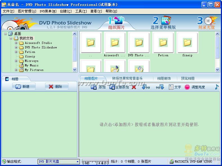Viewport: 222px width, 166px height.
Task: Expand the Microsys folder node
Action: coord(16,61)
